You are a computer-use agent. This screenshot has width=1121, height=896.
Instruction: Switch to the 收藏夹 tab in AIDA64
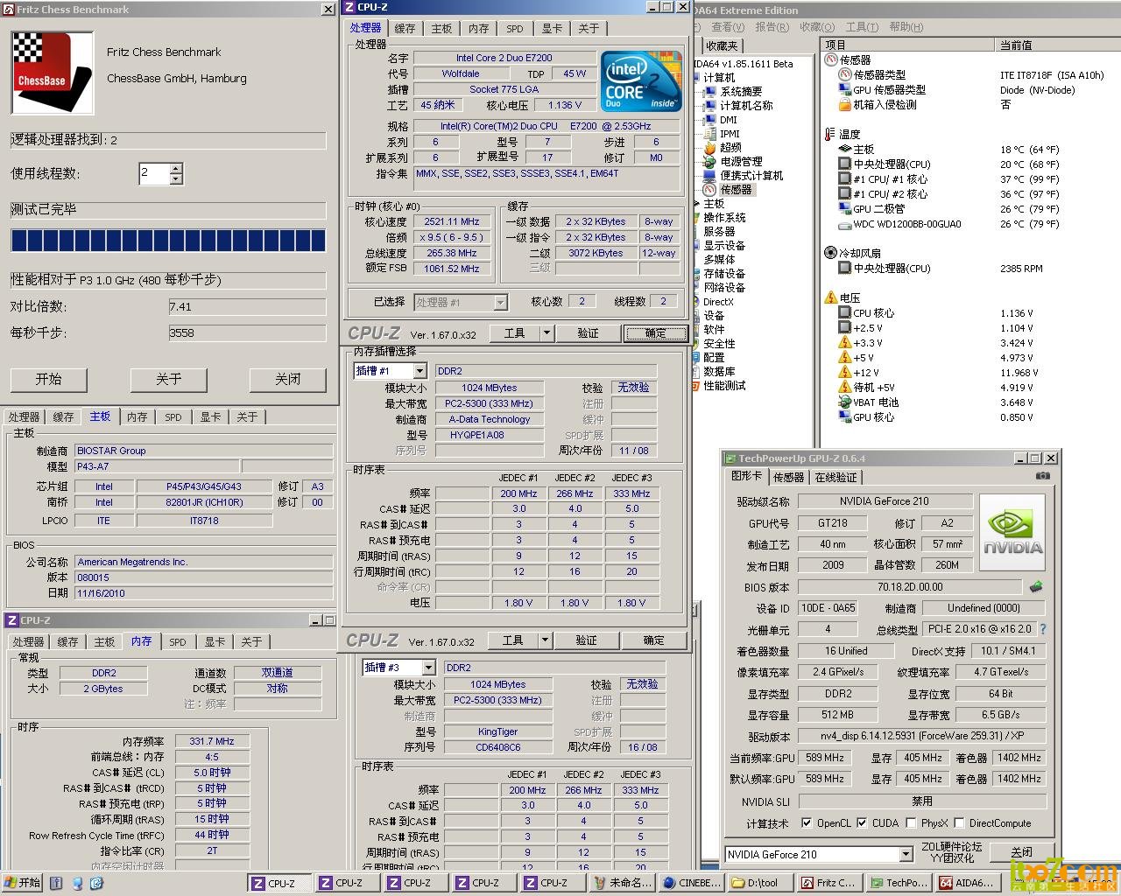coord(723,45)
